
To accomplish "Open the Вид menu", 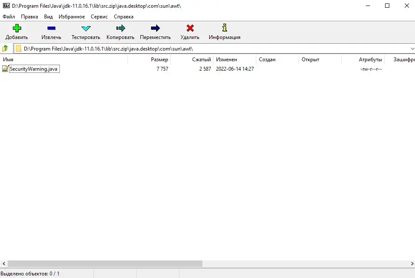I will click(x=48, y=17).
